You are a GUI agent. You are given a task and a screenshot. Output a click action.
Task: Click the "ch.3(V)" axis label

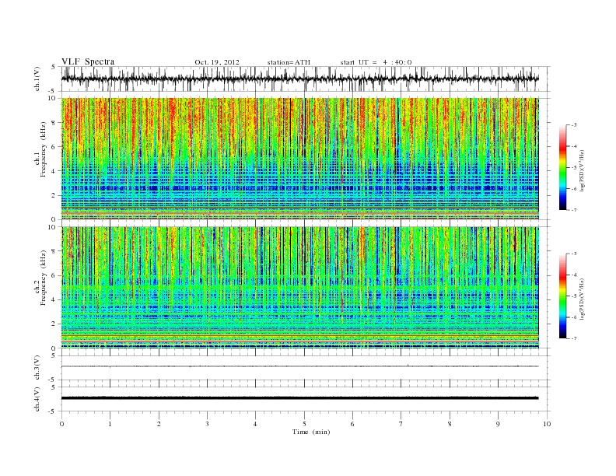(x=37, y=368)
